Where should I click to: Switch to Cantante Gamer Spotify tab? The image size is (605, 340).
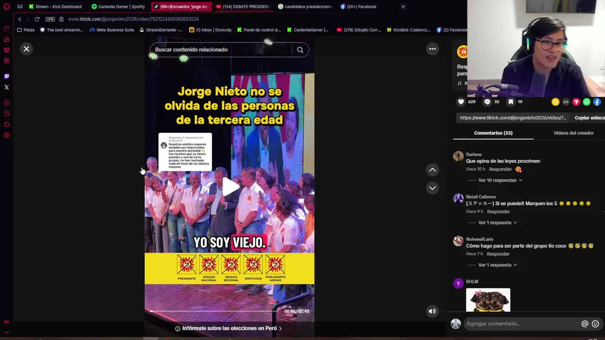click(118, 7)
